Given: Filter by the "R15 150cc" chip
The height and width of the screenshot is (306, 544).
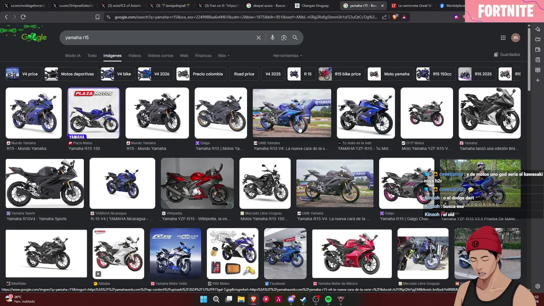Looking at the screenshot, I should (x=436, y=74).
